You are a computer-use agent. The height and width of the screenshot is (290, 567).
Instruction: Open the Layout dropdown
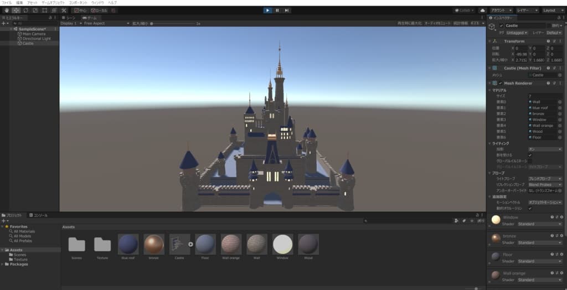tap(551, 10)
